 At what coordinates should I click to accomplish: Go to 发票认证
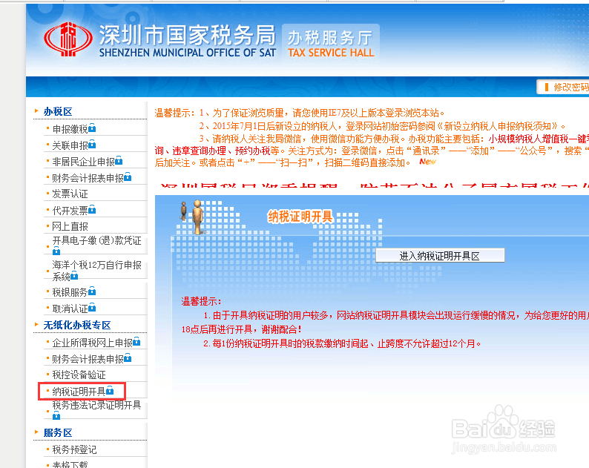pyautogui.click(x=70, y=194)
